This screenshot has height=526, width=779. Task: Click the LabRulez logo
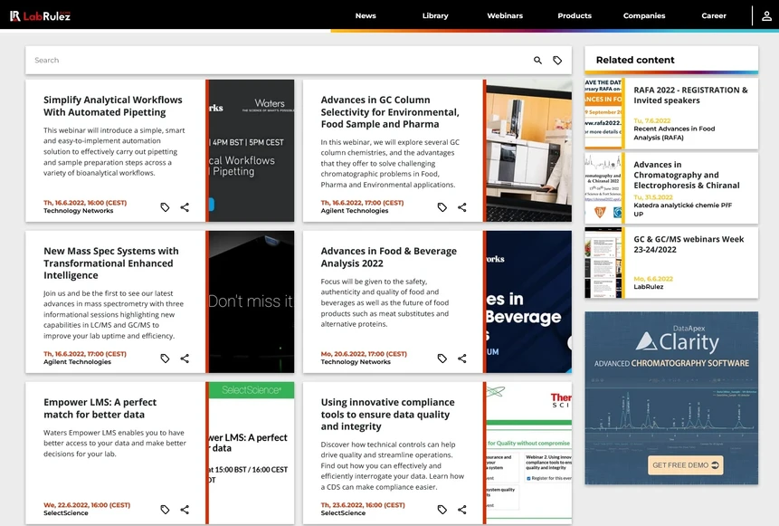40,16
